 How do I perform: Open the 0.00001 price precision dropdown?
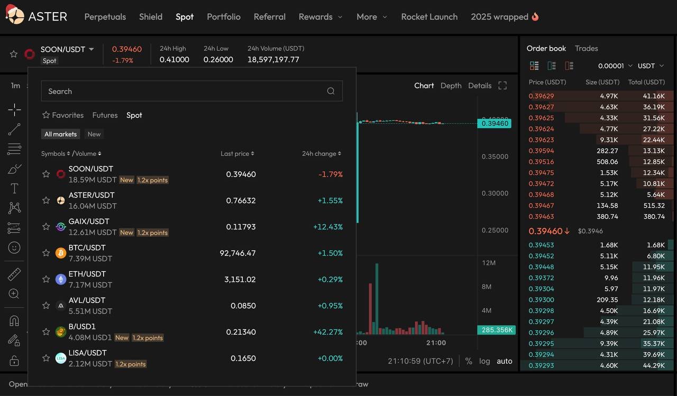point(615,66)
